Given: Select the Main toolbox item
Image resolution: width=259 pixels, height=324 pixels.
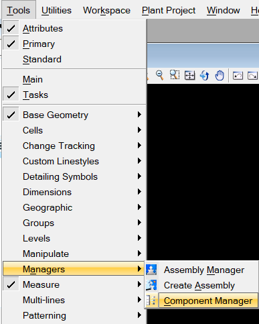Looking at the screenshot, I should (x=74, y=79).
